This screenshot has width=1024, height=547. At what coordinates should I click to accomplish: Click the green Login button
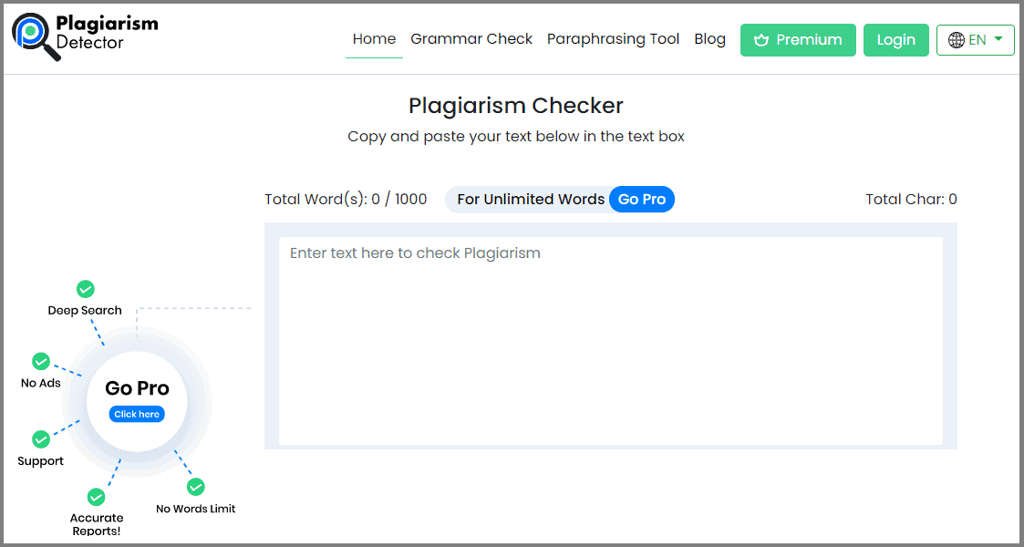pyautogui.click(x=896, y=40)
